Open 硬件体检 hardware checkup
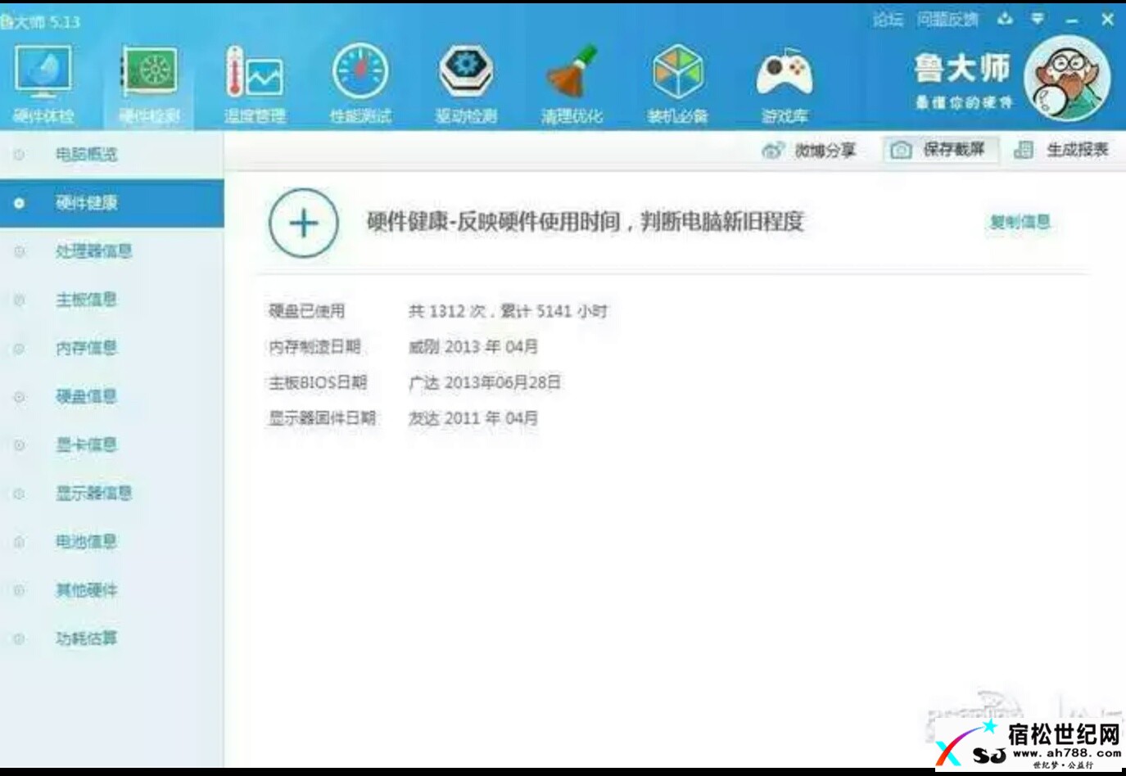The height and width of the screenshot is (776, 1126). (43, 84)
